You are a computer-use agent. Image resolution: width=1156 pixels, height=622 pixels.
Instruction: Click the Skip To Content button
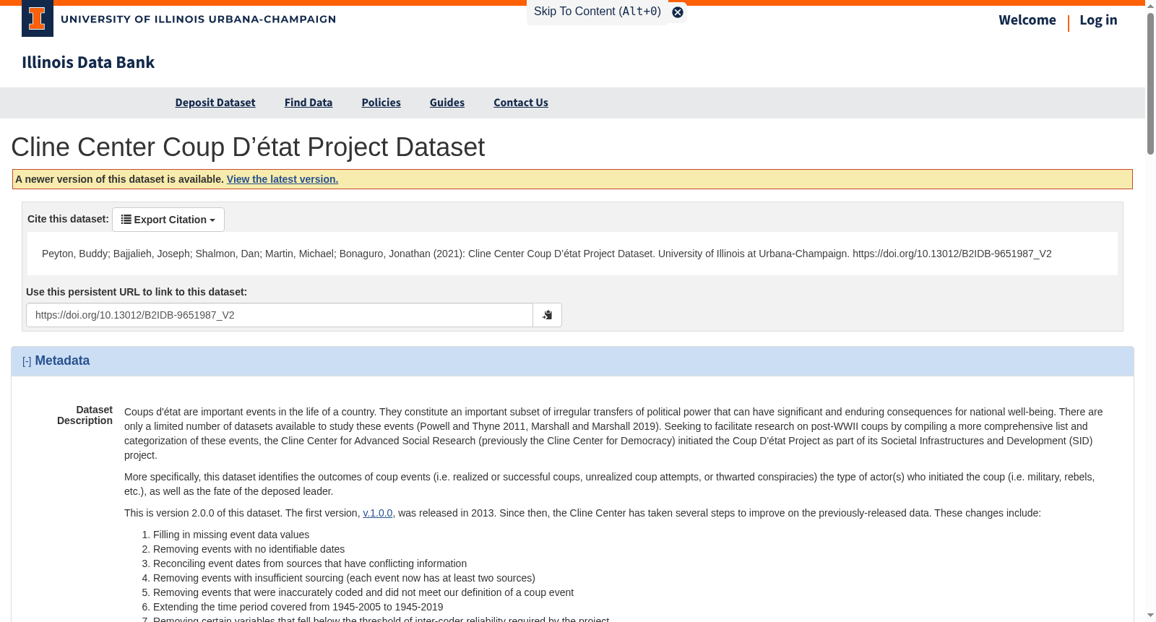click(598, 12)
